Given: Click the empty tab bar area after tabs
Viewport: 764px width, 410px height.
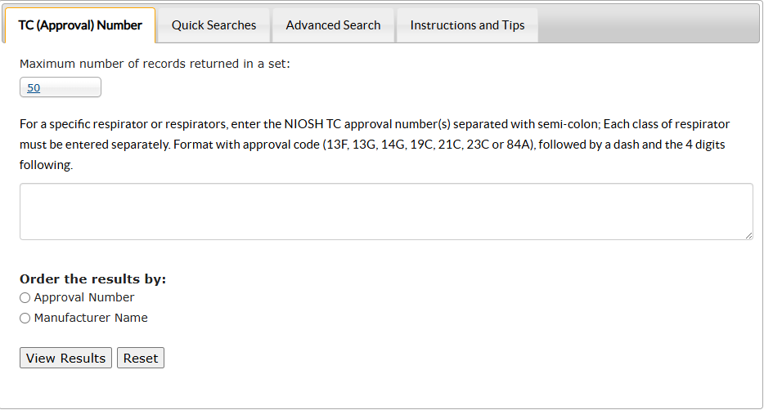Looking at the screenshot, I should coord(646,25).
